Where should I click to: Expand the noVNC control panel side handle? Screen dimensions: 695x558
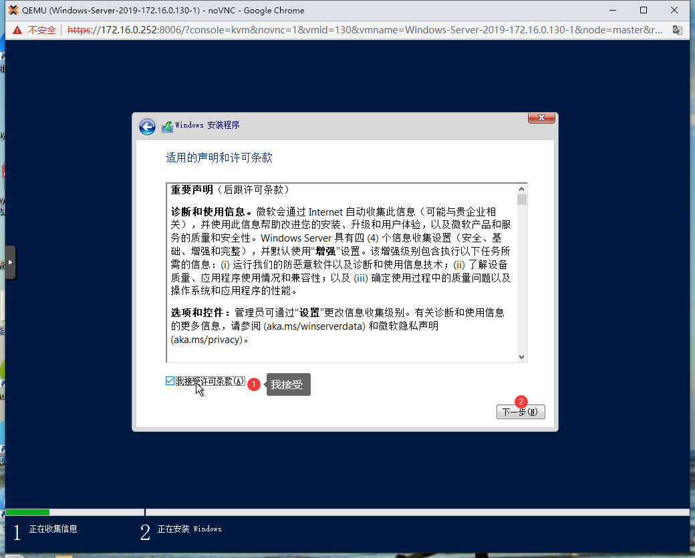[10, 262]
